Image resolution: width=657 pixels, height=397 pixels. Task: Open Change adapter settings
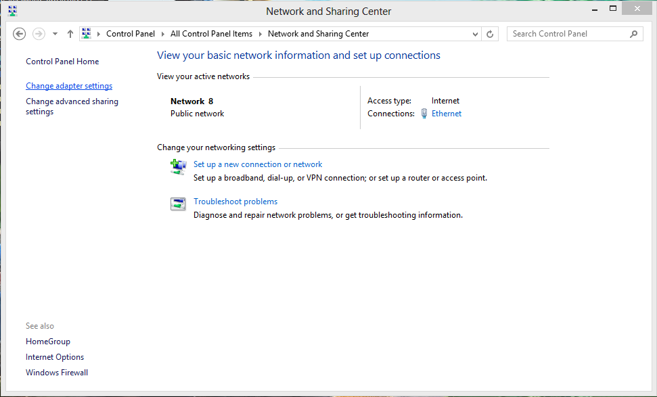pos(69,86)
